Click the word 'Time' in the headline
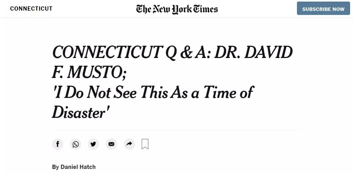 [220, 93]
